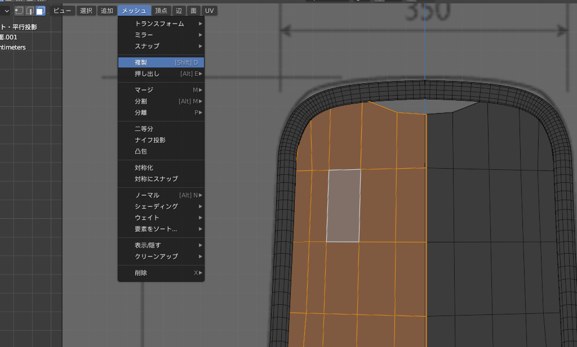Viewport: 577px width, 347px height.
Task: Open the UV menu
Action: tap(210, 11)
